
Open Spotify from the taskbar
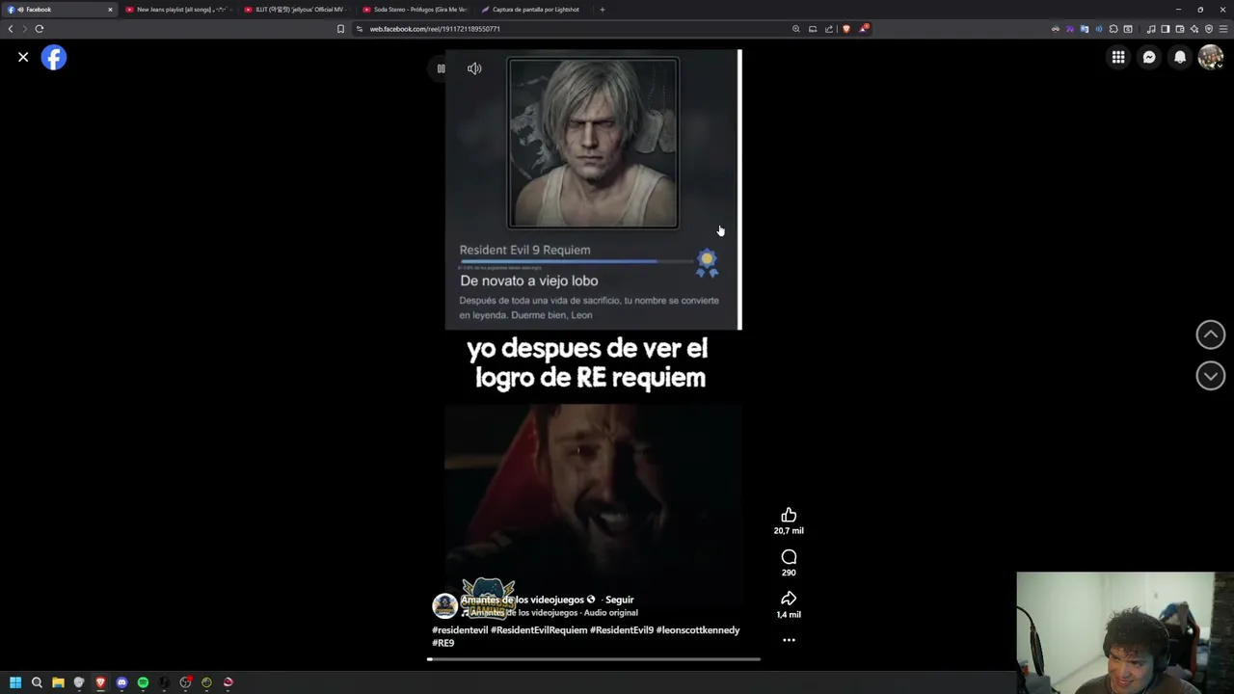tap(143, 682)
